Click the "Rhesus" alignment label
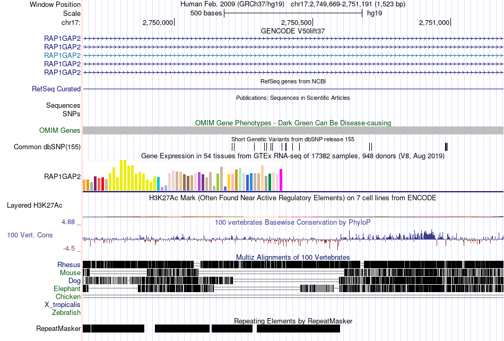Viewport: 504px width, 341px height. pos(69,265)
